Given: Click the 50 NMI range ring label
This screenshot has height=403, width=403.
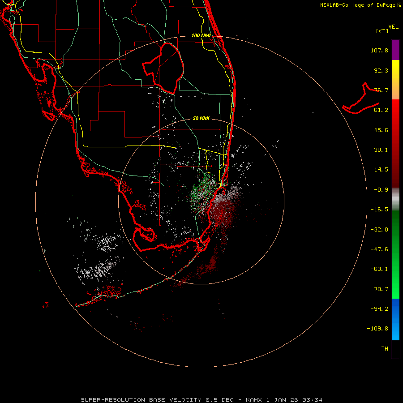Looking at the screenshot, I should coord(201,119).
